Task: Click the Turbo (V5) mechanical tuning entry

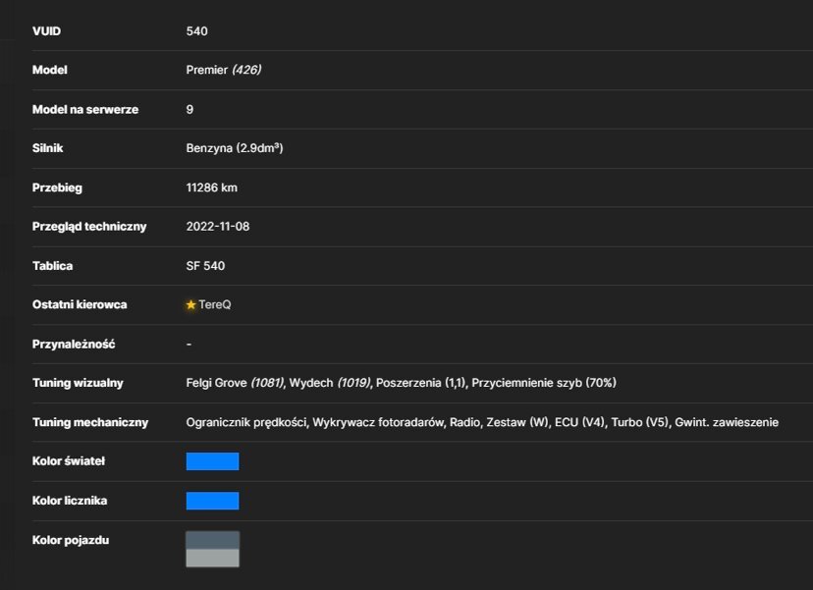Action: [640, 422]
